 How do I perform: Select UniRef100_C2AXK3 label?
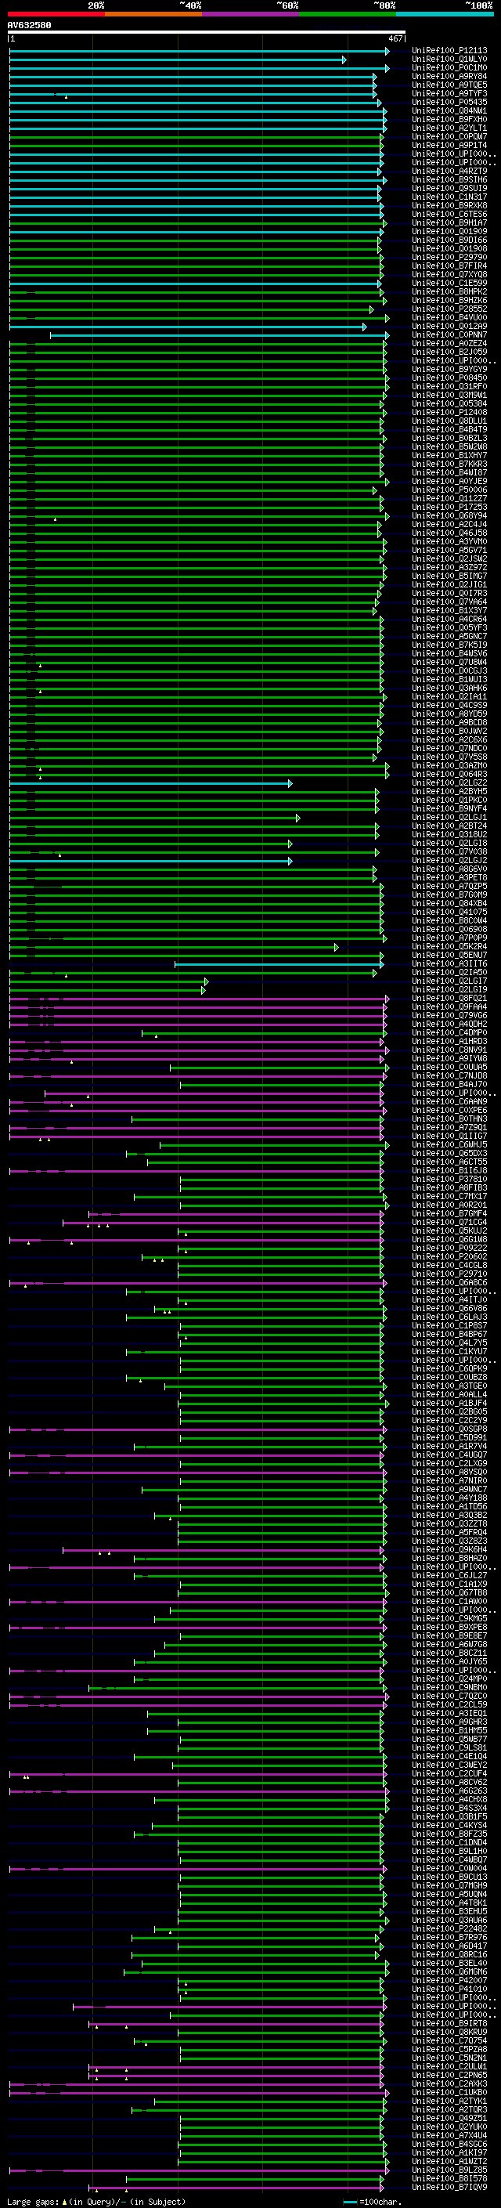(449, 2083)
